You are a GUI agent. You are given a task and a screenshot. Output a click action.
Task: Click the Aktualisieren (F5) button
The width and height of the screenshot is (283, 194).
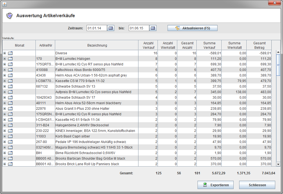pyautogui.click(x=192, y=28)
